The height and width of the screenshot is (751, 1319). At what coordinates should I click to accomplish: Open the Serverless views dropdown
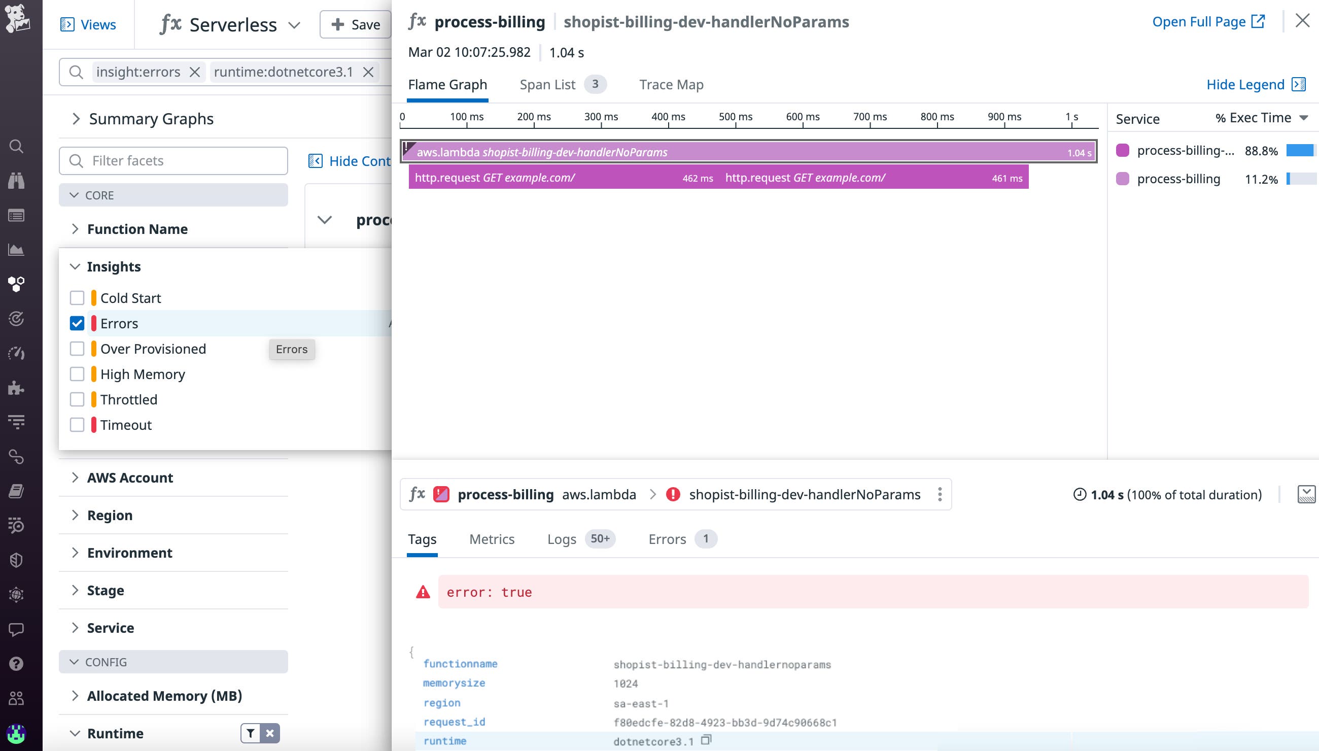click(293, 24)
